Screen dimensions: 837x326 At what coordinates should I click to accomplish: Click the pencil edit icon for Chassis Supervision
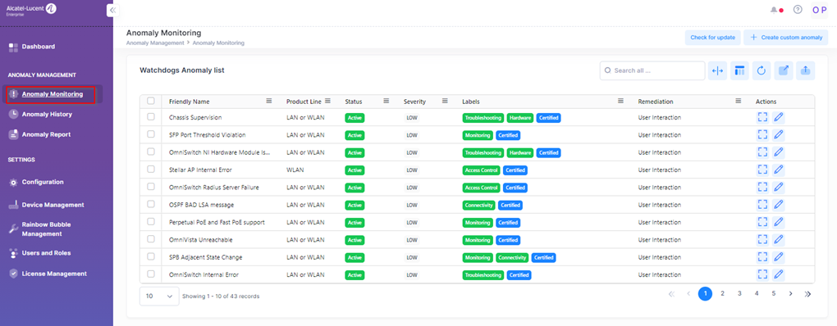click(x=778, y=118)
